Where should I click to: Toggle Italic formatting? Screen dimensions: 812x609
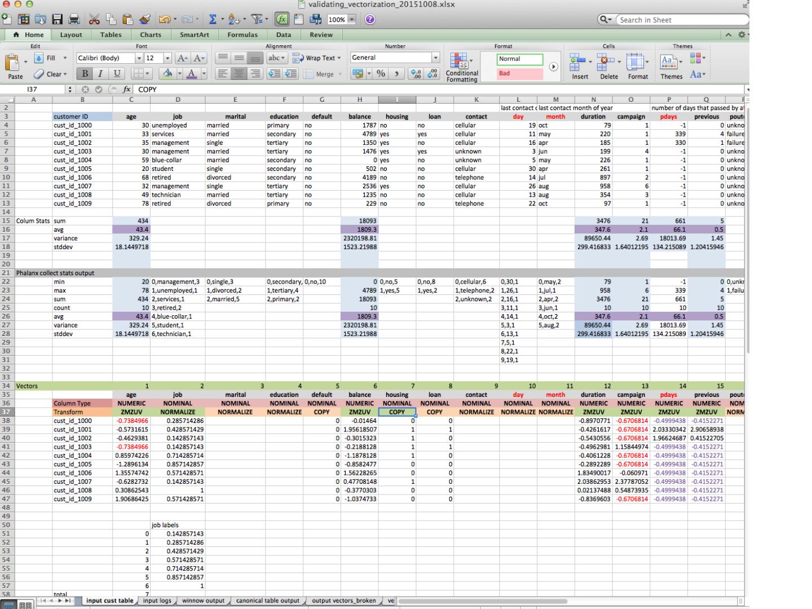pyautogui.click(x=100, y=74)
